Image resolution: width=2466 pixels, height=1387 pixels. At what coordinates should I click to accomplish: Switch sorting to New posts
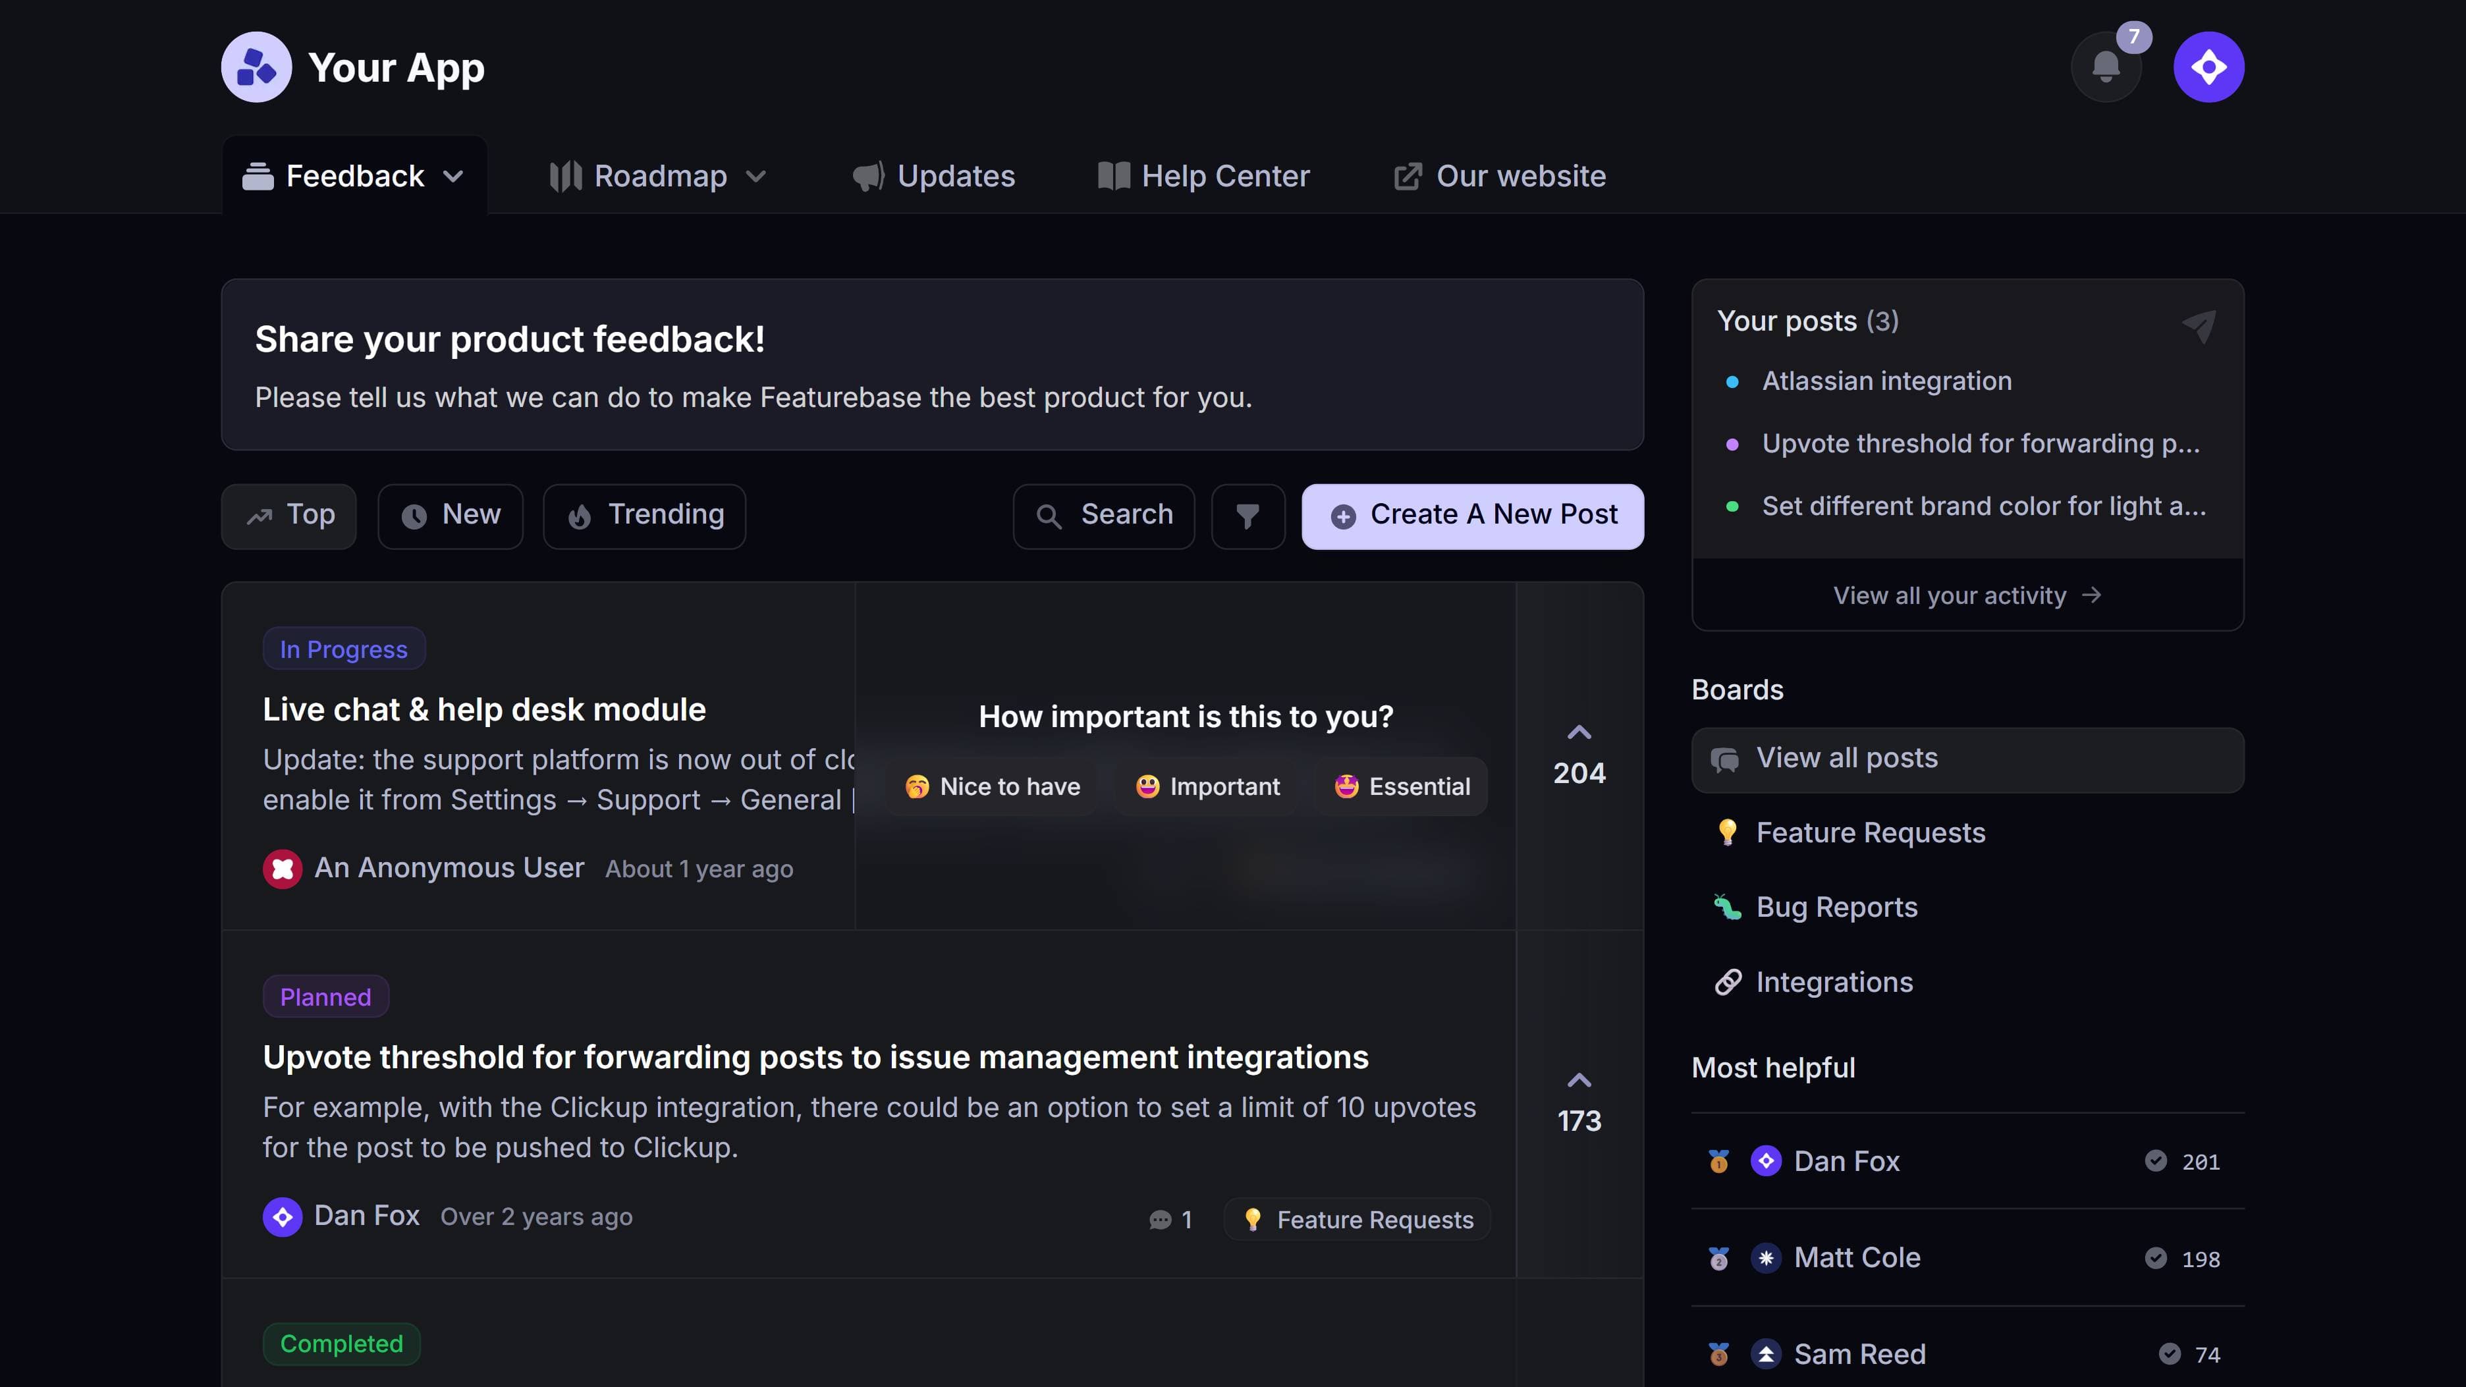pyautogui.click(x=450, y=515)
